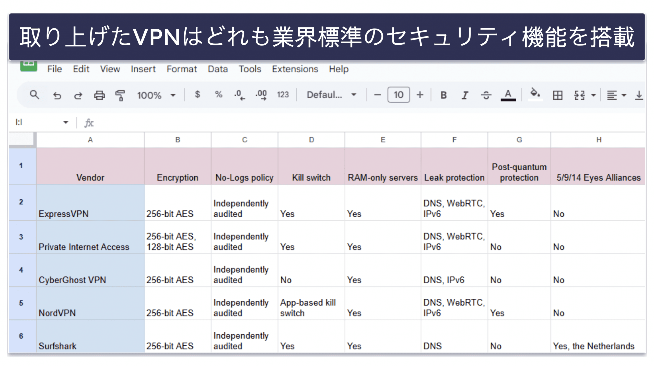Click the vertical align icon
This screenshot has height=366, width=654.
[x=639, y=95]
